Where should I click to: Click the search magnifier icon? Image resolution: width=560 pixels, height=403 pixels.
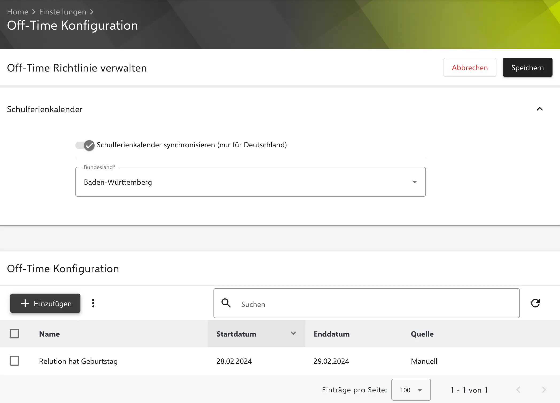[226, 303]
